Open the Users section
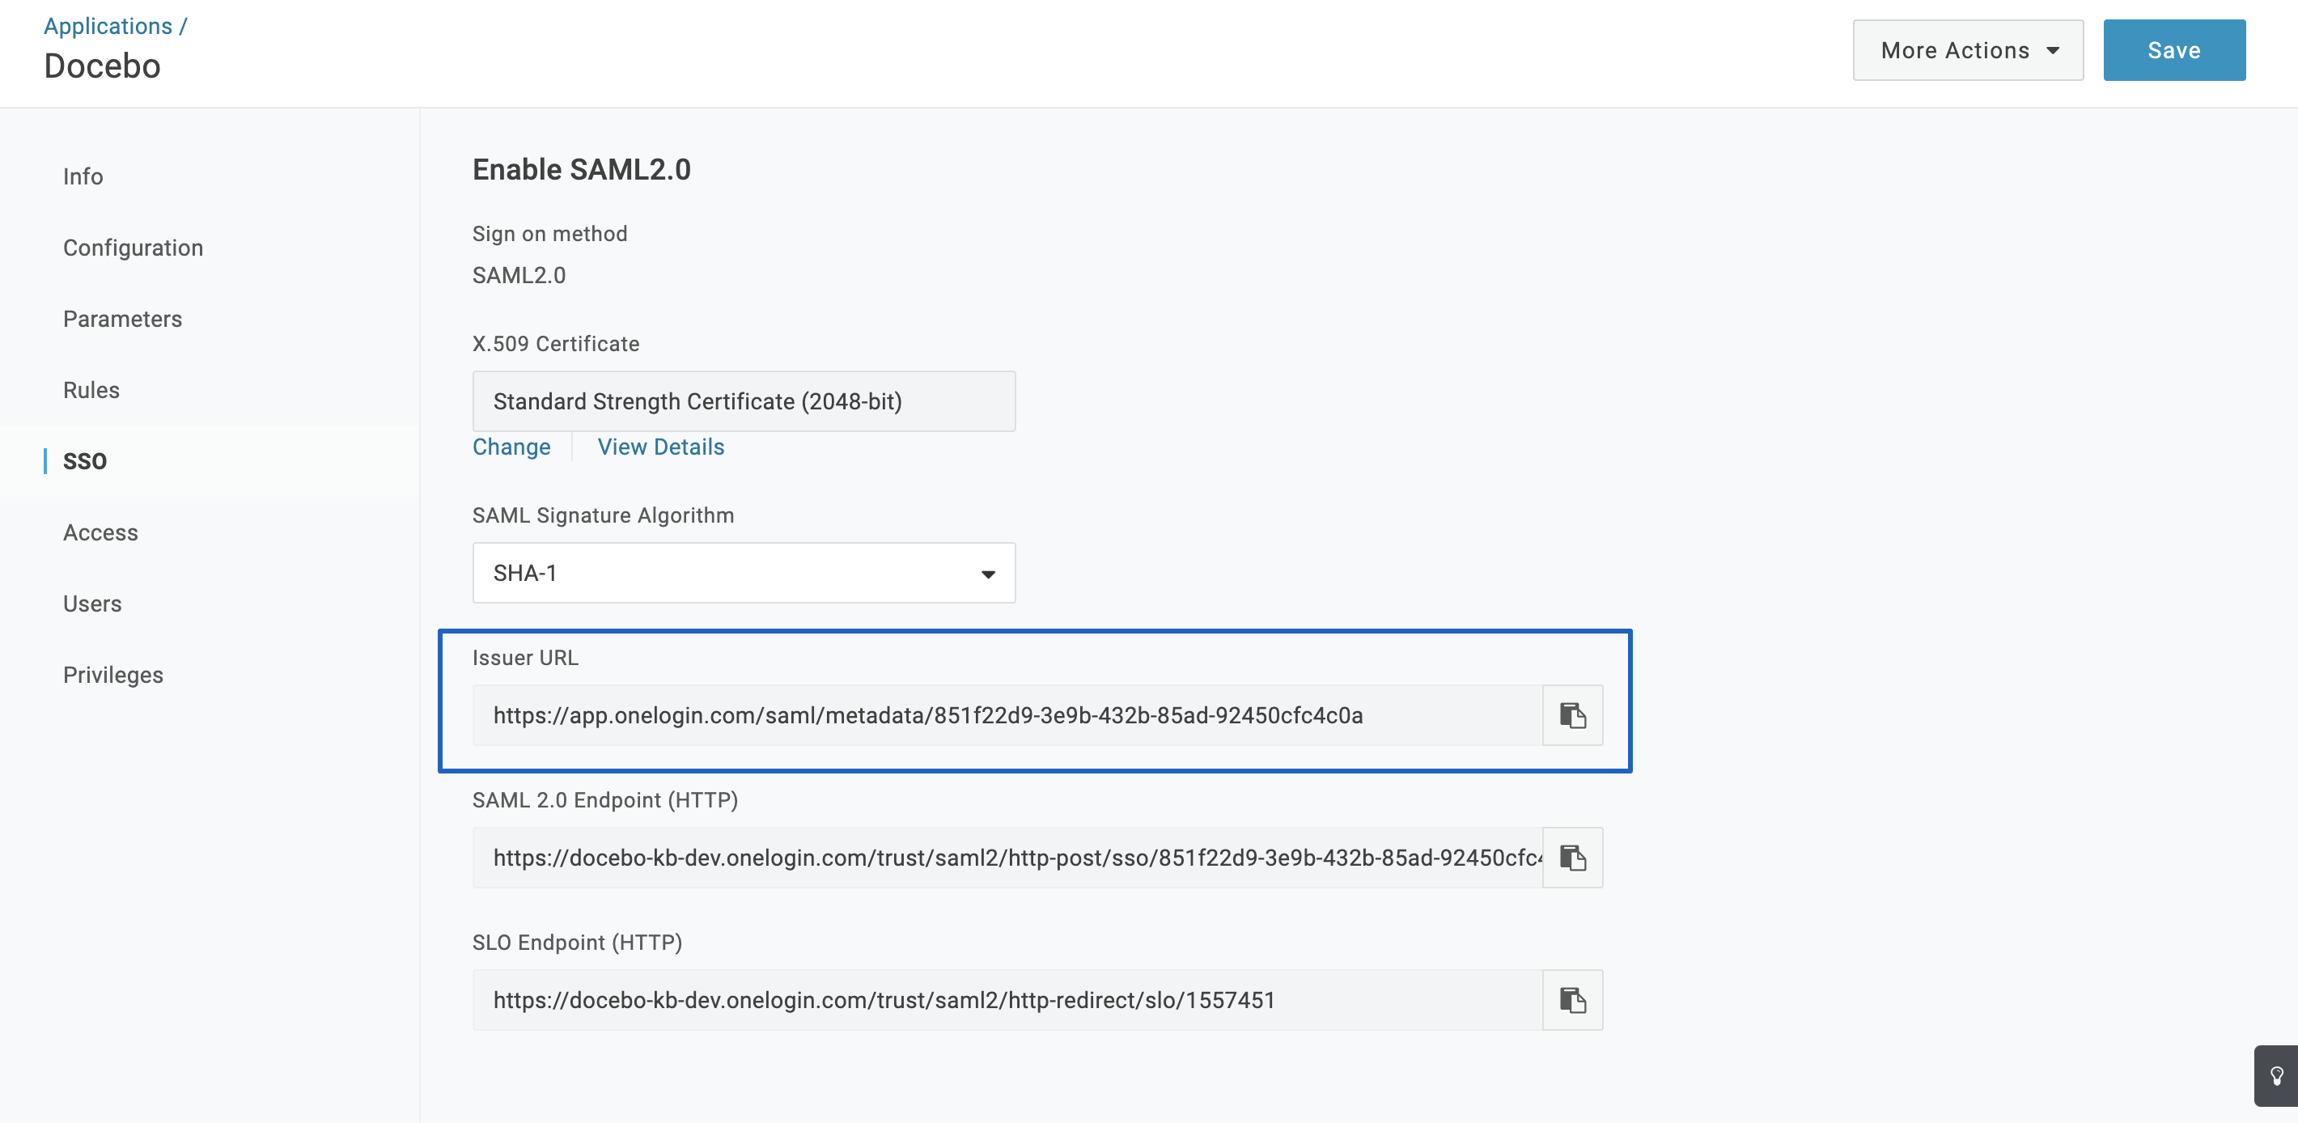2298x1123 pixels. [x=92, y=604]
